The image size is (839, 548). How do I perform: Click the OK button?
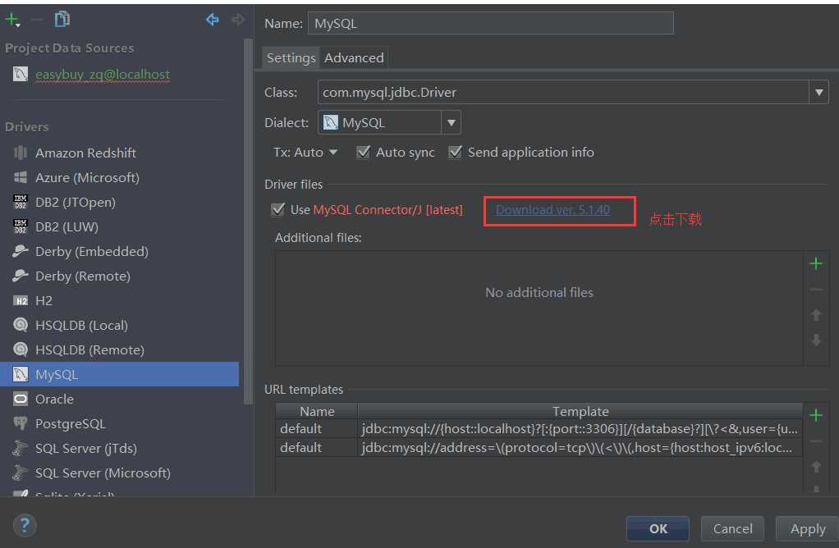pos(658,529)
